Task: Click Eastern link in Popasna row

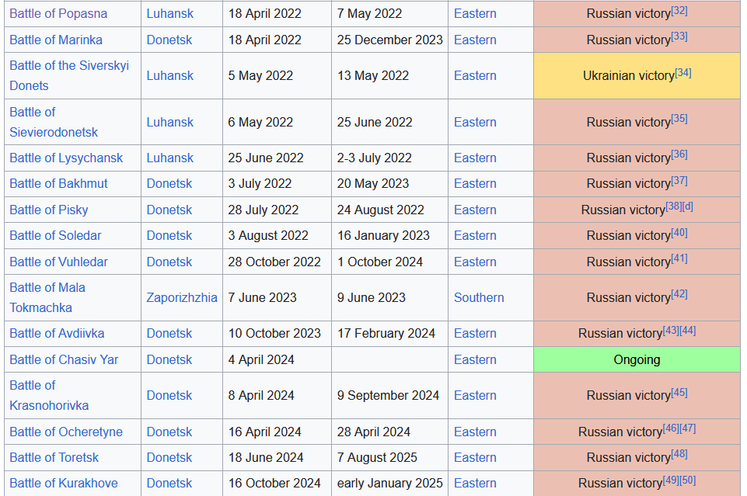Action: pos(475,13)
